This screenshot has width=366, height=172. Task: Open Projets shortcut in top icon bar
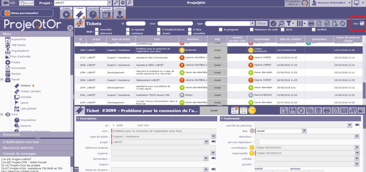point(66,13)
